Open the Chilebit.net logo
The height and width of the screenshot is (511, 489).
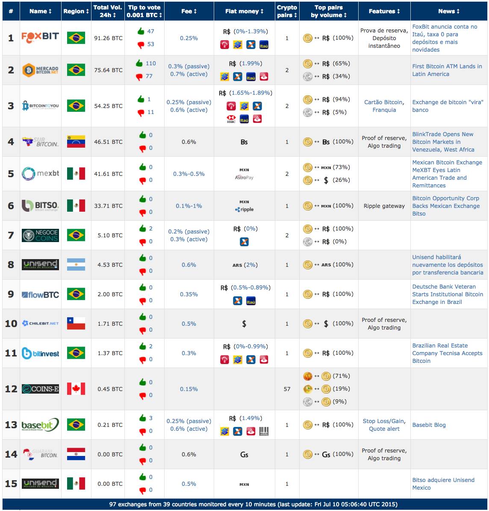pyautogui.click(x=41, y=323)
